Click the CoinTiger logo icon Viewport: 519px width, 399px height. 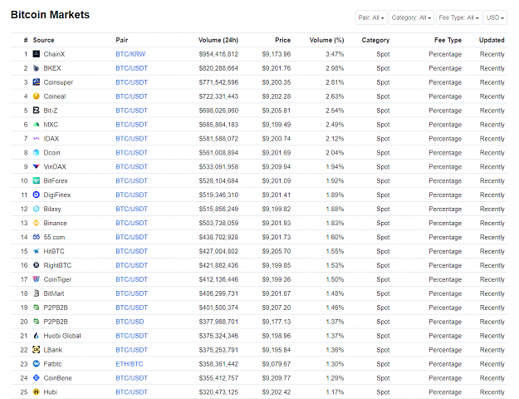coord(36,279)
